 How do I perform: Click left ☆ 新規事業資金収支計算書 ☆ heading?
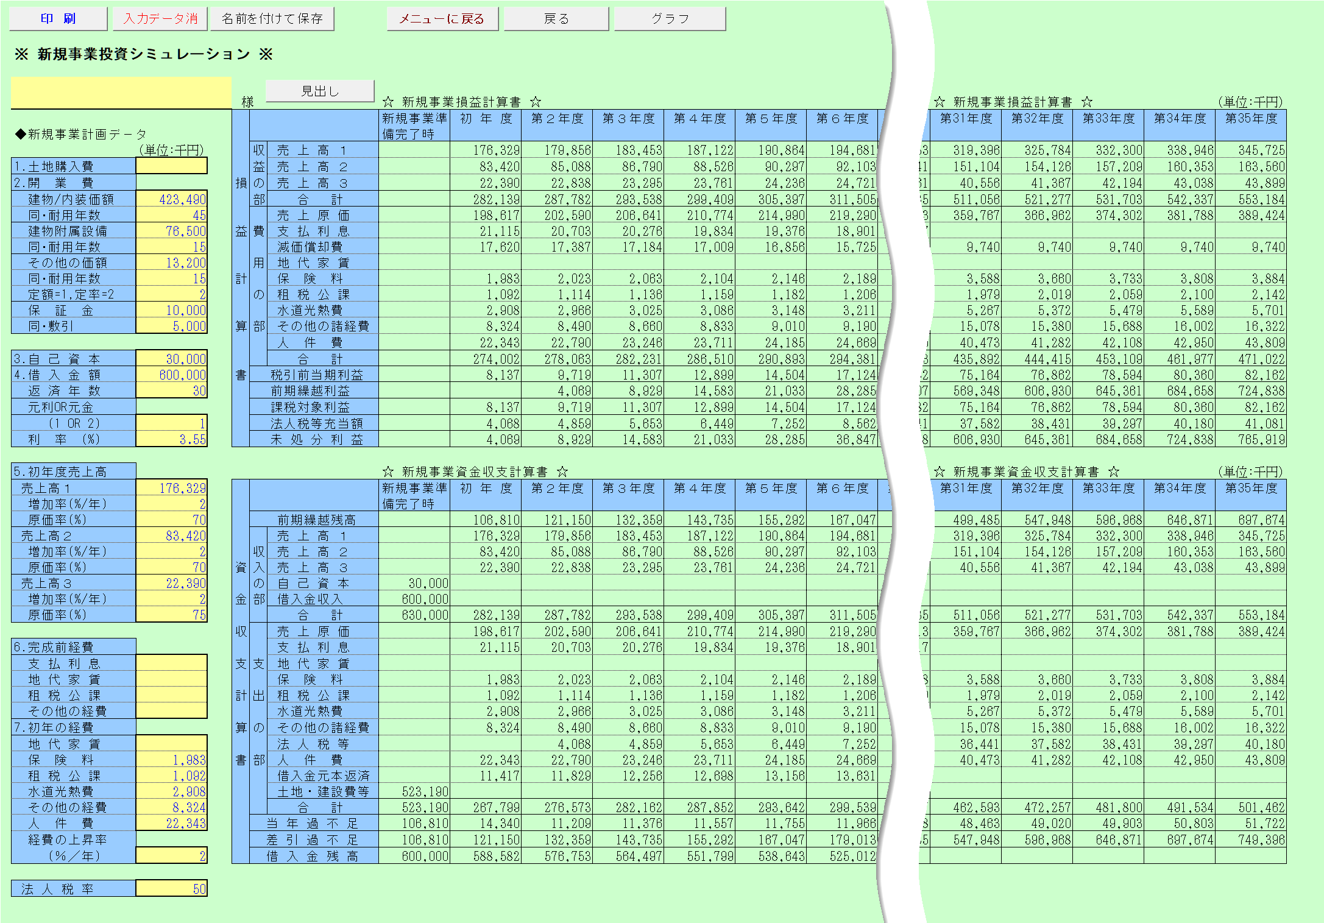tap(475, 472)
